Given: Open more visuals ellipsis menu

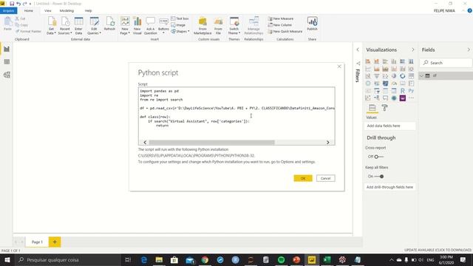Looking at the screenshot, I should [x=411, y=98].
